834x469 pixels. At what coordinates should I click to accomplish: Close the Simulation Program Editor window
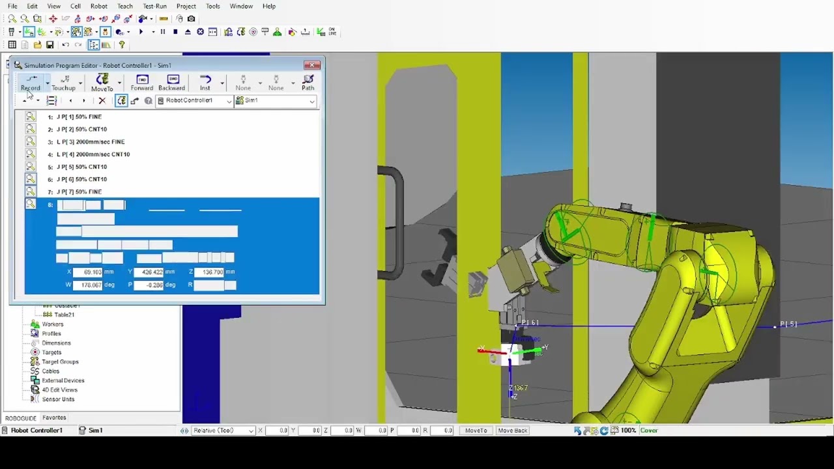pyautogui.click(x=312, y=65)
